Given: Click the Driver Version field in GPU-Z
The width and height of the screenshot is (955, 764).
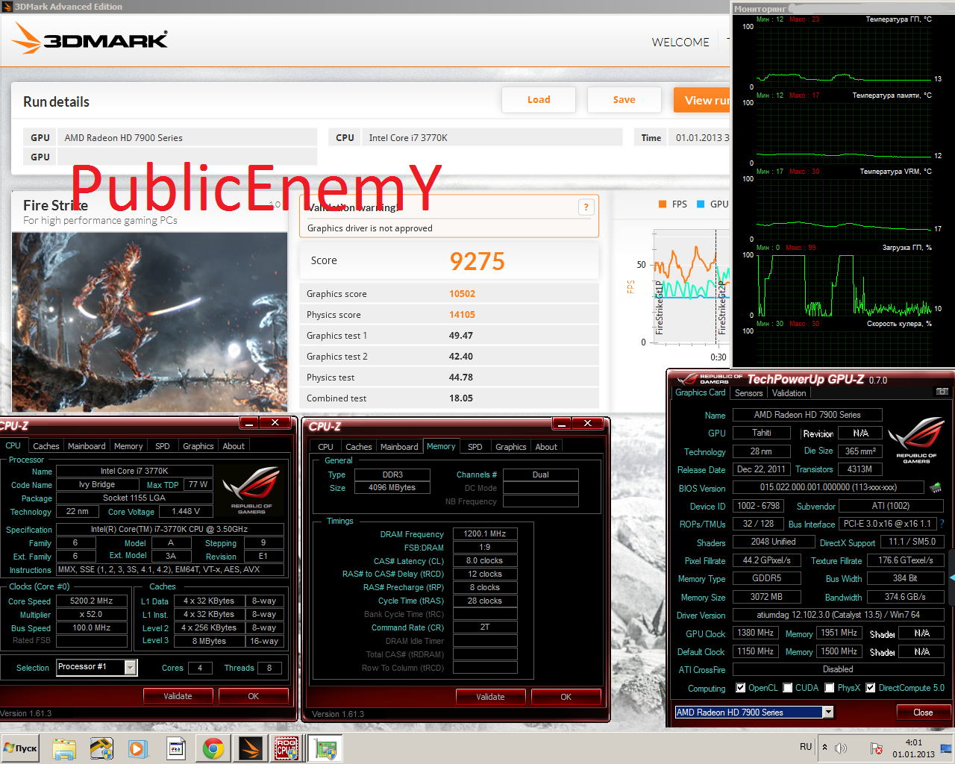Looking at the screenshot, I should [838, 615].
